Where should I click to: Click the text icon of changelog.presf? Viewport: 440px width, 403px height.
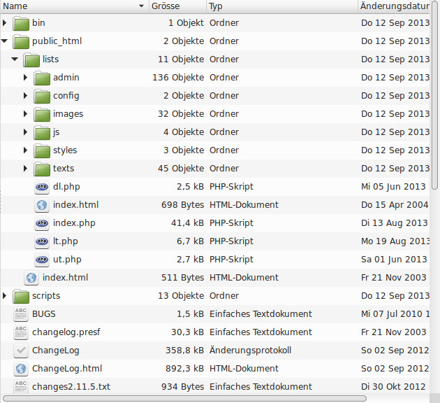[x=21, y=332]
